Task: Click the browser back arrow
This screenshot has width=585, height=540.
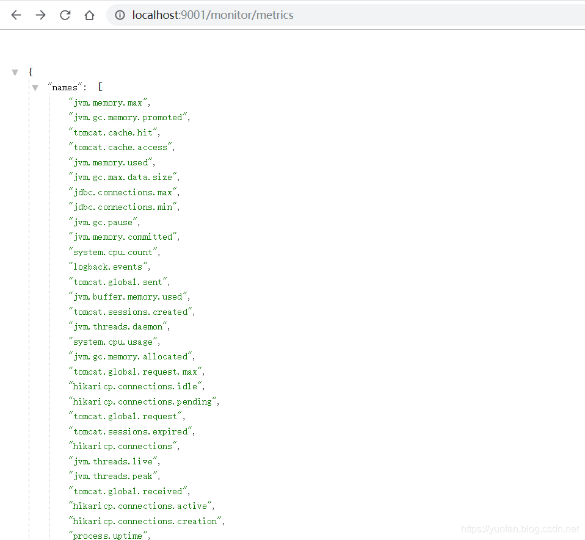Action: pos(16,15)
